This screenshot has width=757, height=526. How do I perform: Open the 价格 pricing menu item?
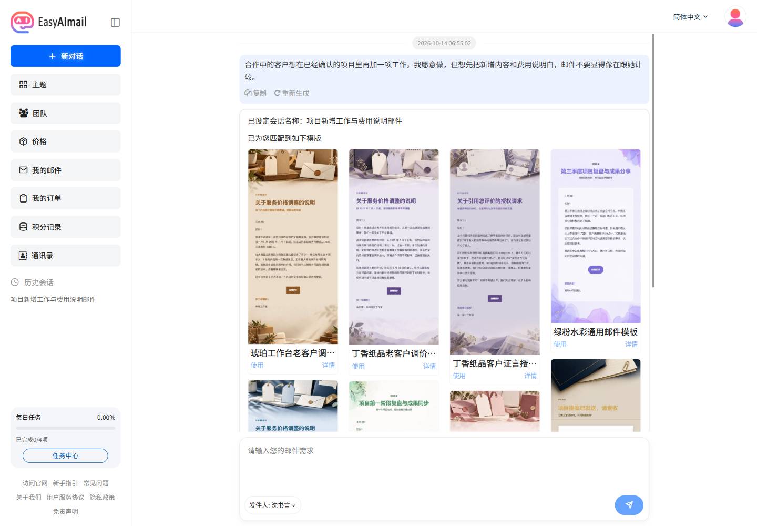66,141
